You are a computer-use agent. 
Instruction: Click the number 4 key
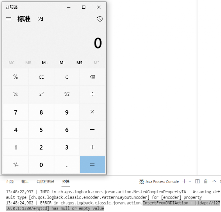(x=16, y=130)
